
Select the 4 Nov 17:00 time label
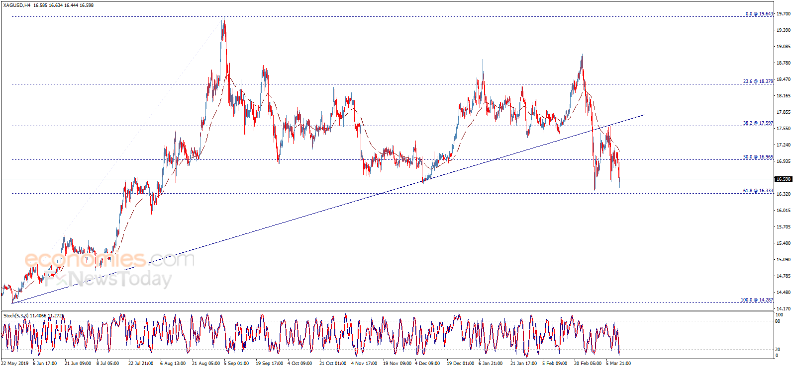364,364
